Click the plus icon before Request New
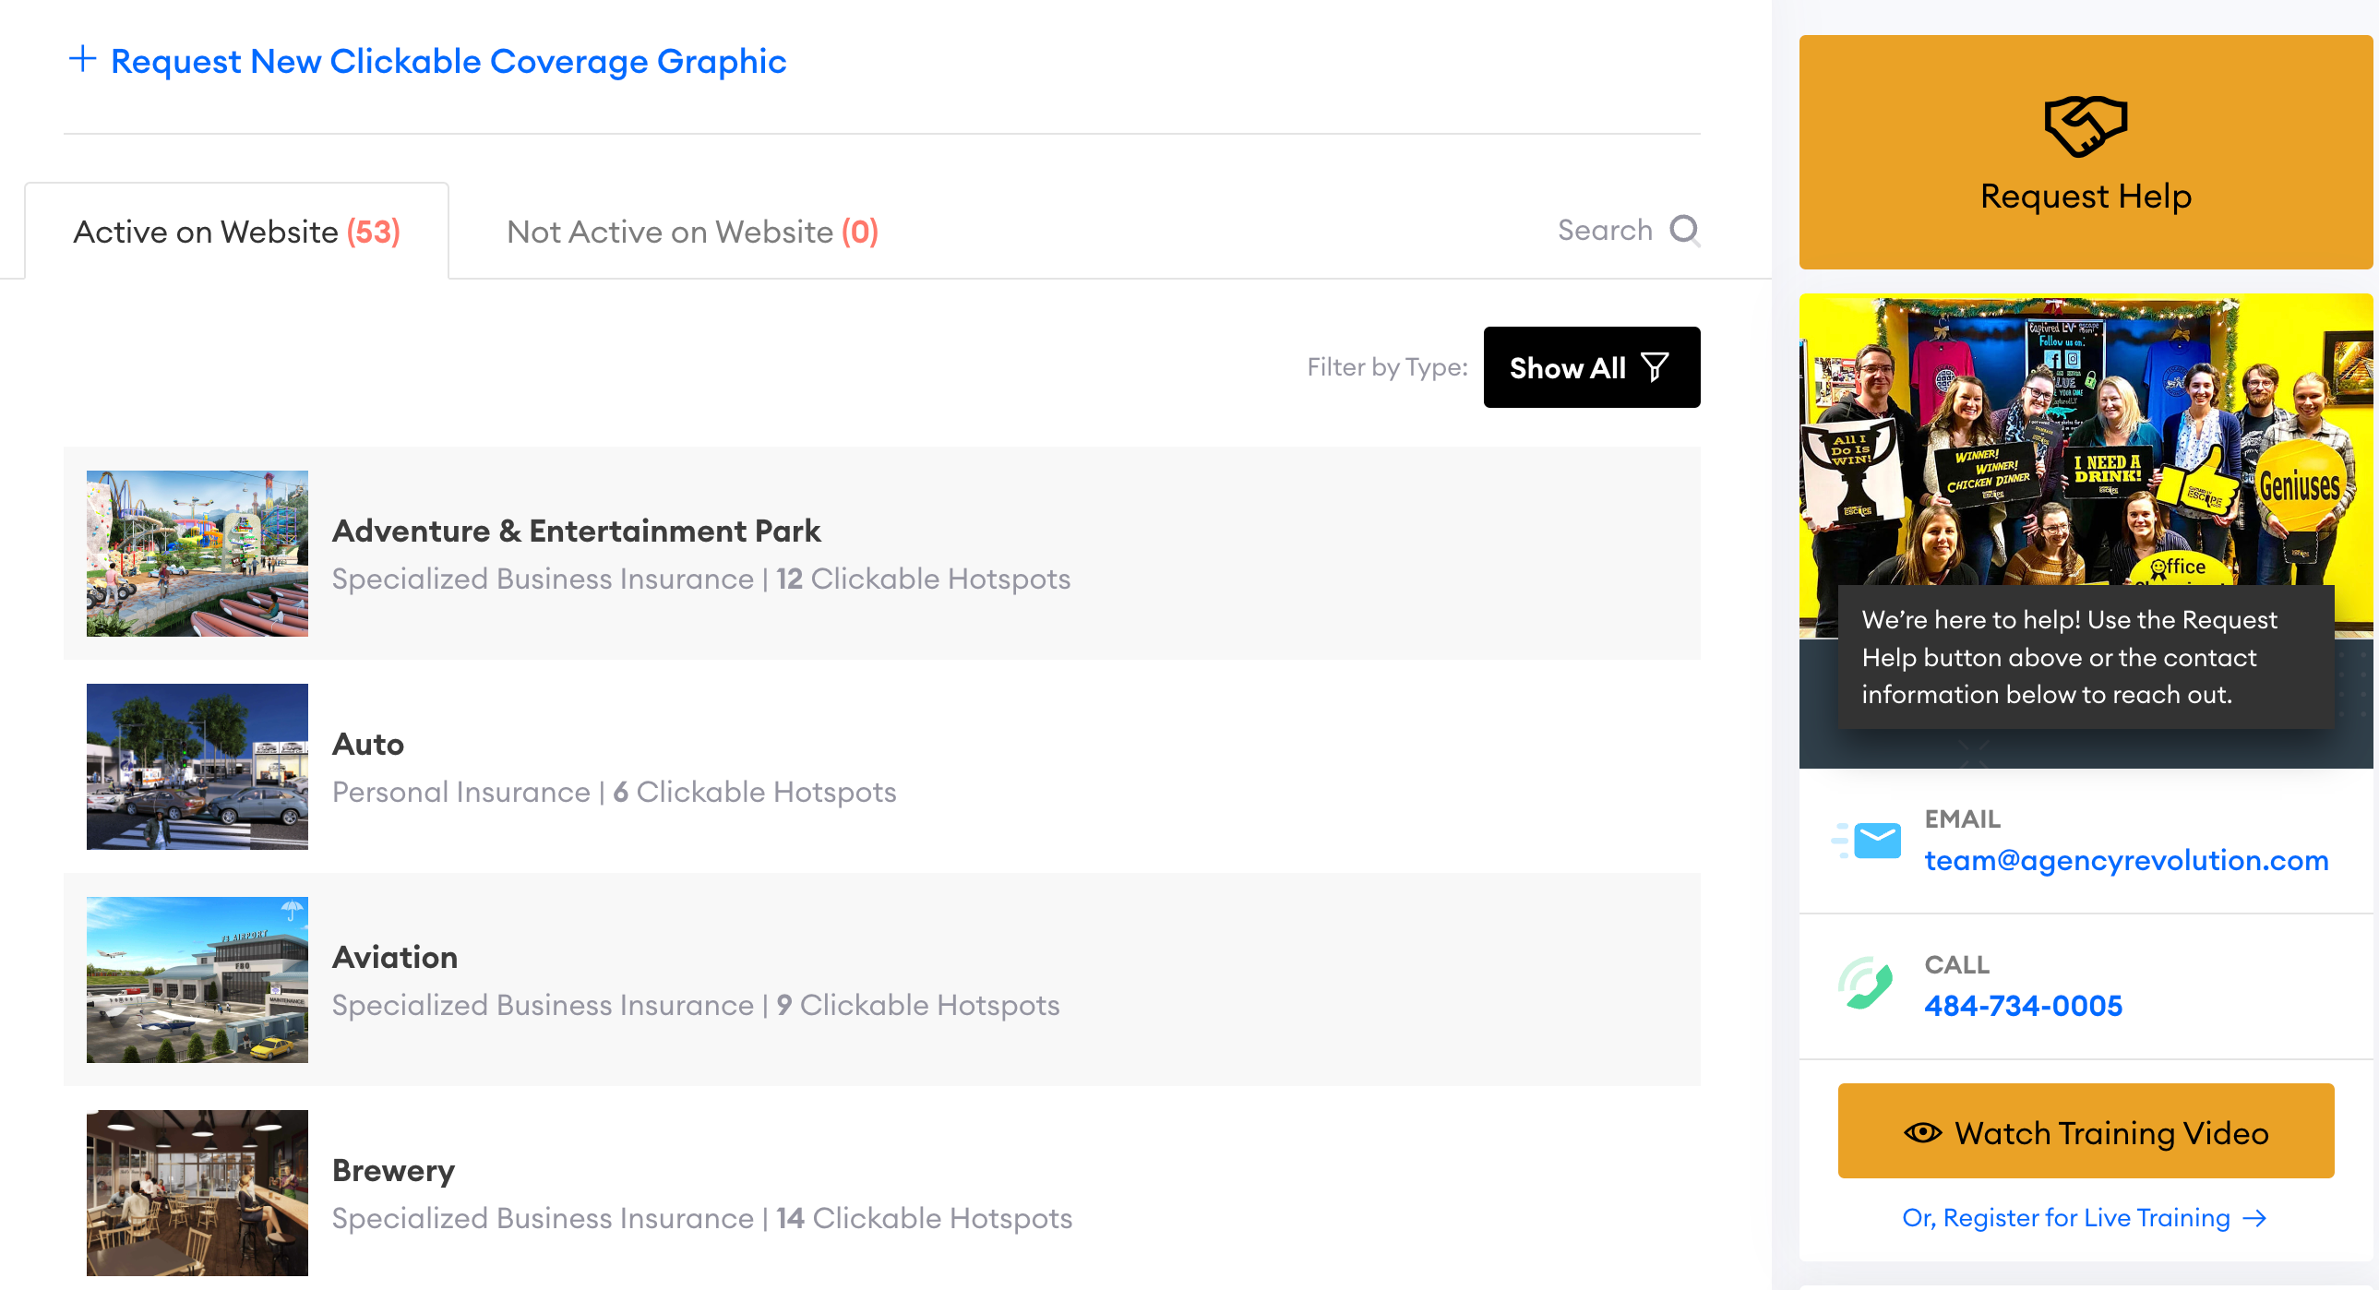This screenshot has height=1290, width=2379. click(83, 59)
